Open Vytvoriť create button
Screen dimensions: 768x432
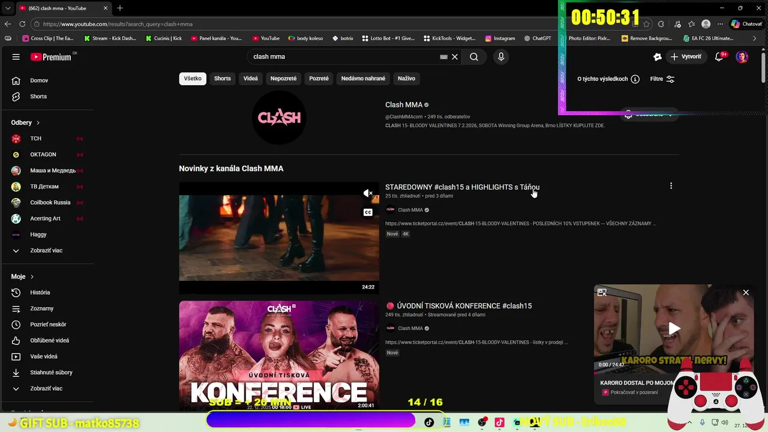click(x=686, y=57)
